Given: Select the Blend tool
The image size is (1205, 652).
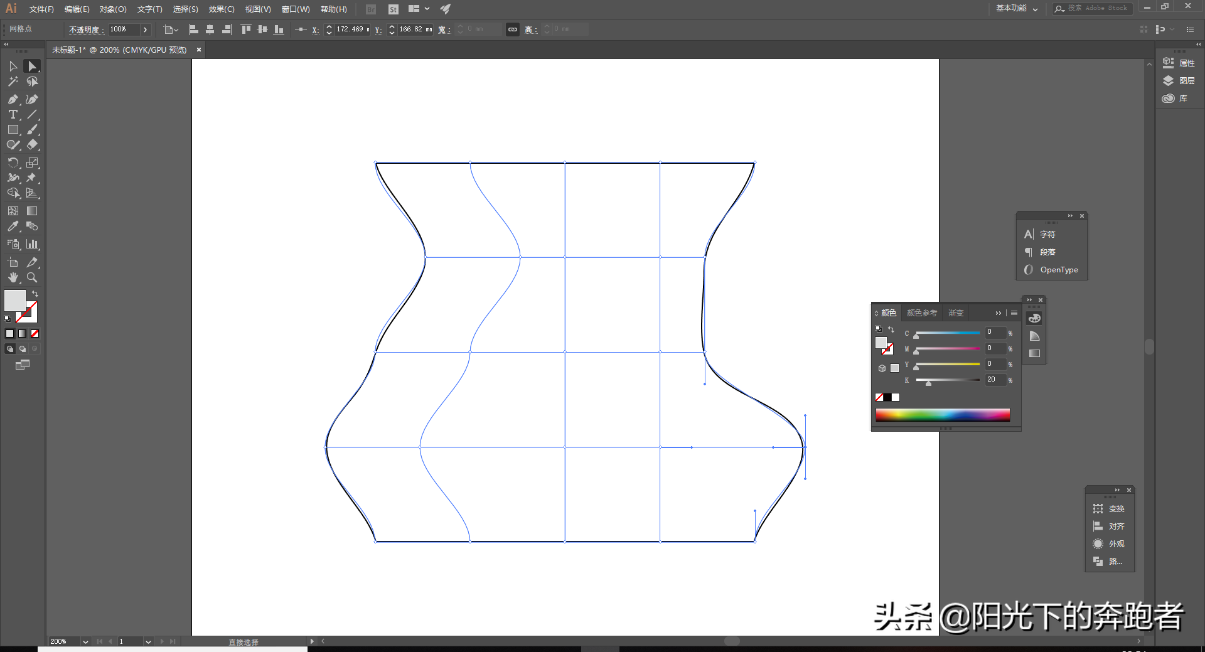Looking at the screenshot, I should coord(32,226).
